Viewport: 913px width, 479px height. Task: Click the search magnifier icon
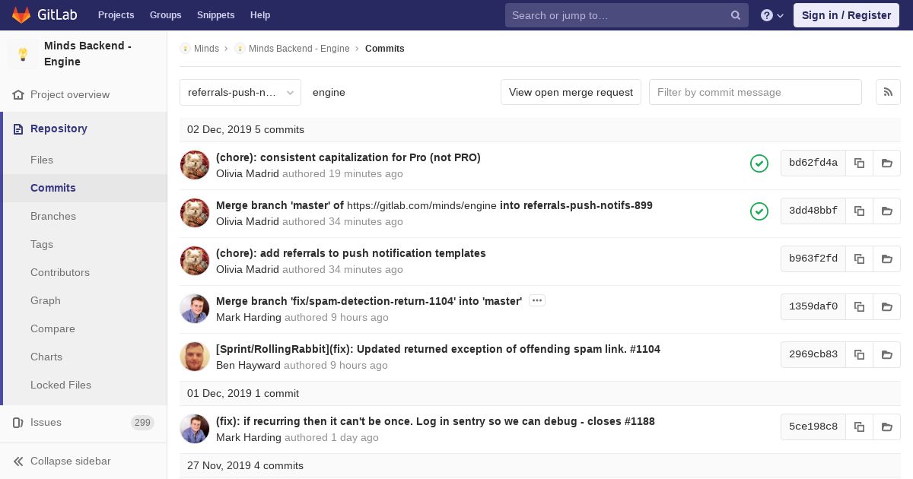tap(736, 15)
